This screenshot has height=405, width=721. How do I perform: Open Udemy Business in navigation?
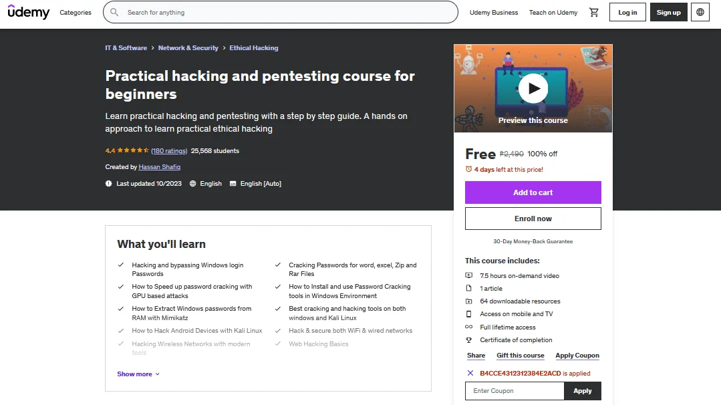(493, 13)
